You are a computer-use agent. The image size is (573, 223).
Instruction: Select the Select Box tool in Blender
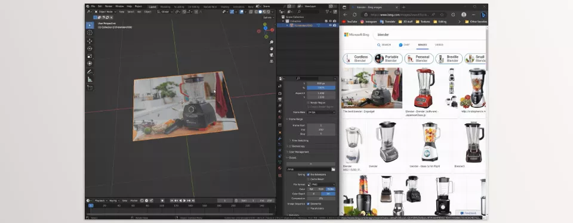pyautogui.click(x=90, y=25)
